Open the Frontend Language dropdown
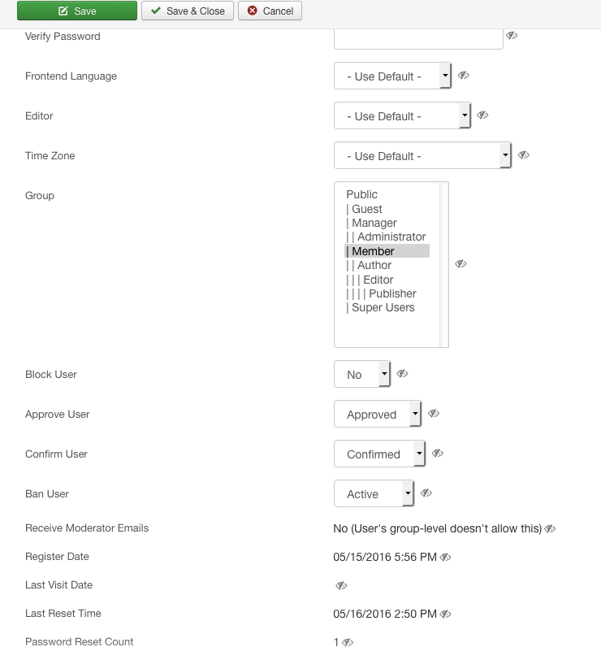 click(392, 76)
